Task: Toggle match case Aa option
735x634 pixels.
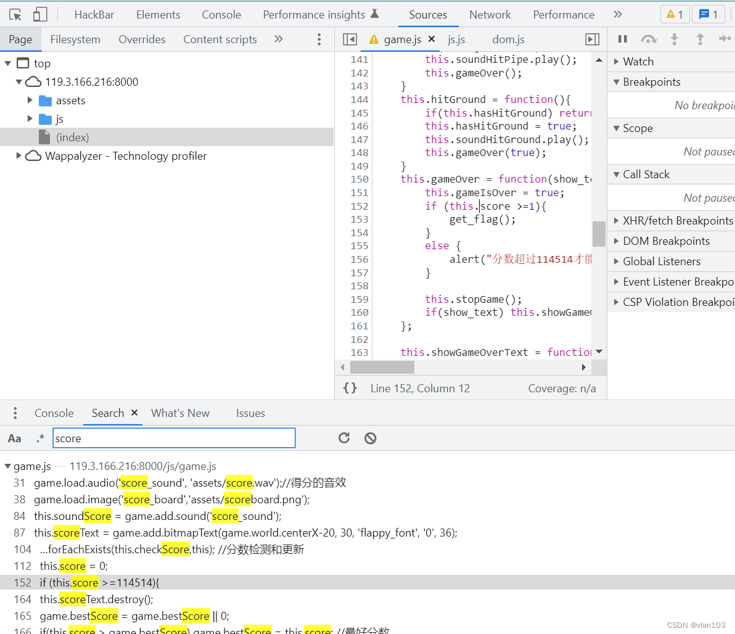Action: 14,438
